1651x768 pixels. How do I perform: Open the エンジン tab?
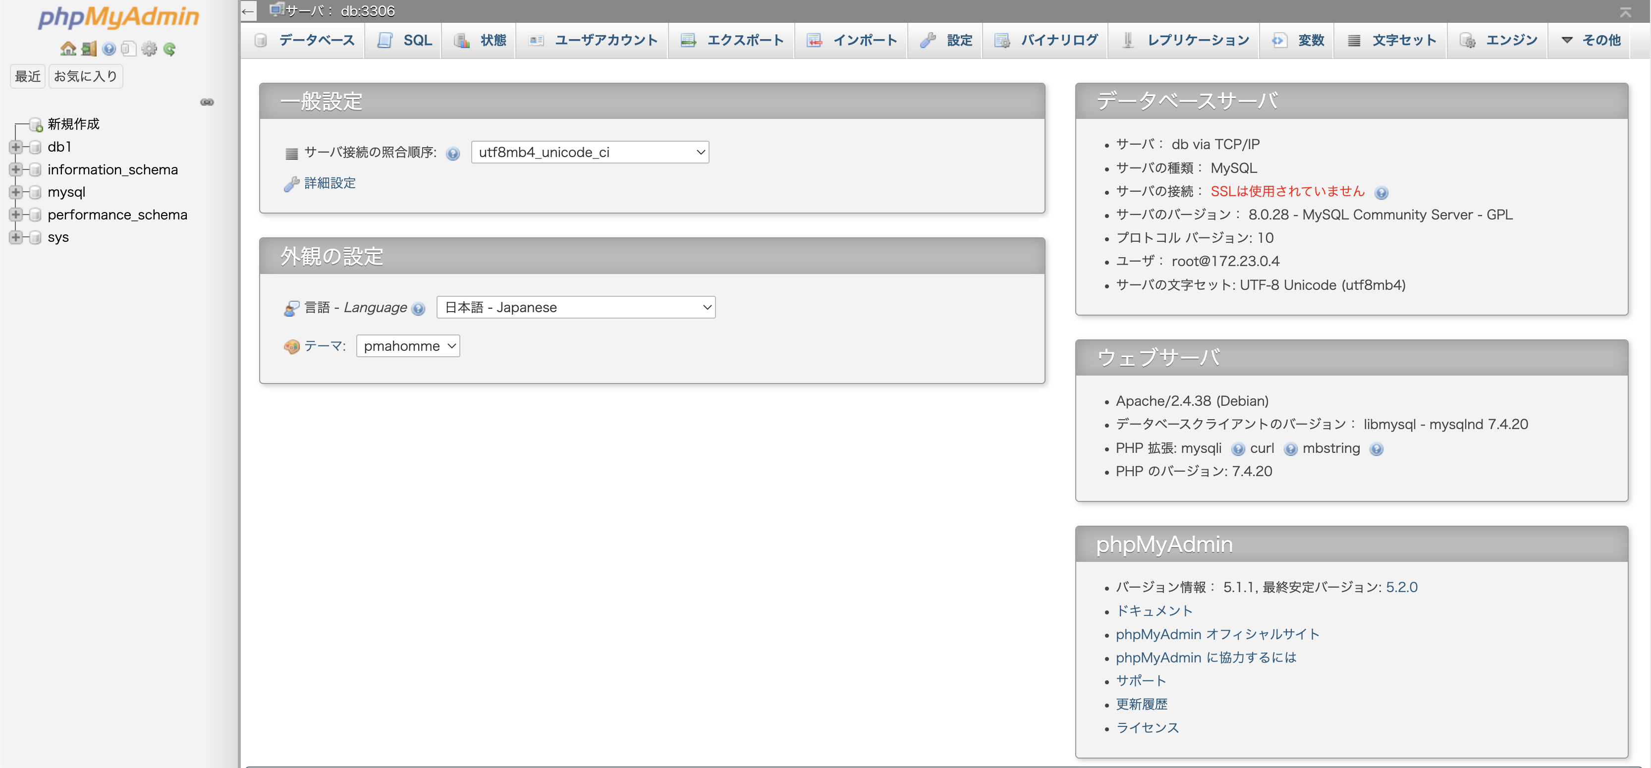click(1498, 41)
